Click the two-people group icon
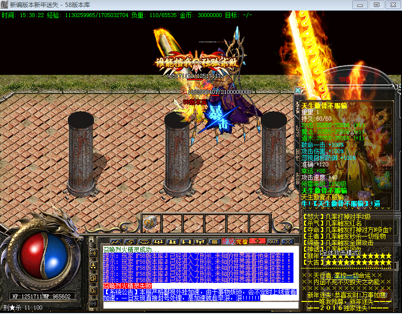402x314 pixels. (172, 242)
